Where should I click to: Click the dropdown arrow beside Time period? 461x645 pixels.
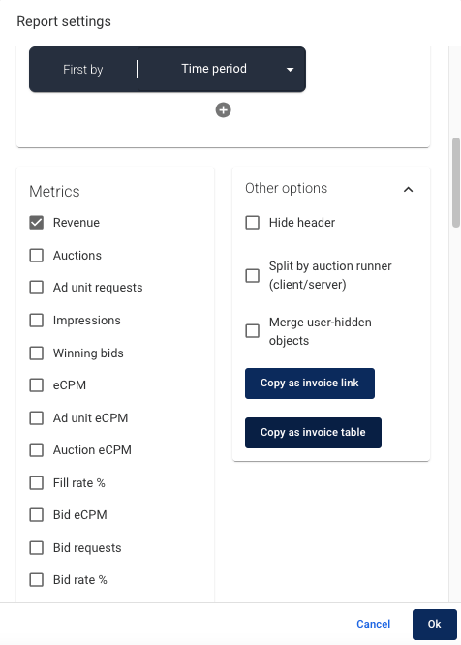[x=290, y=70]
